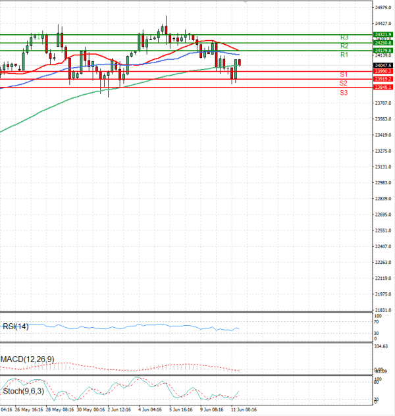Click the tallest candle wick near 5 Jun
The image size is (395, 416).
(x=166, y=30)
